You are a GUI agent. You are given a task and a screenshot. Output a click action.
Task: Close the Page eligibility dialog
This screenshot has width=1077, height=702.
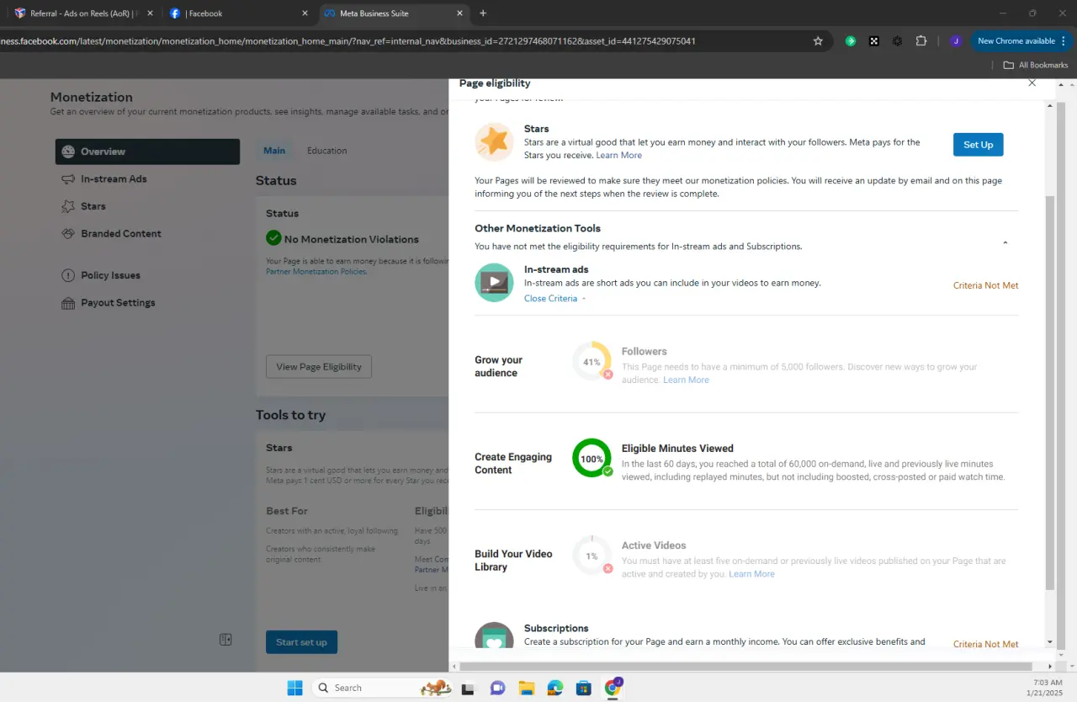pos(1032,82)
